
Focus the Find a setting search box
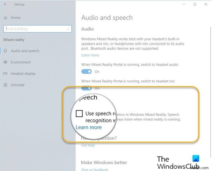point(38,29)
